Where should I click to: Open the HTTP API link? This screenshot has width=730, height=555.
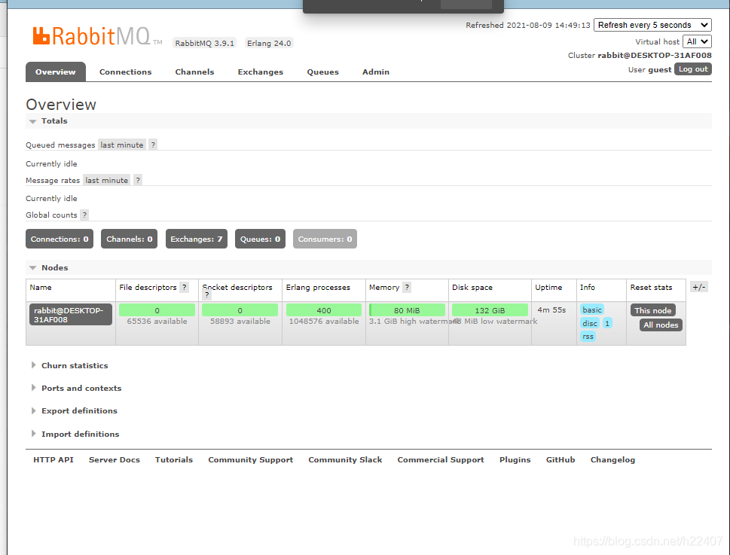coord(53,459)
